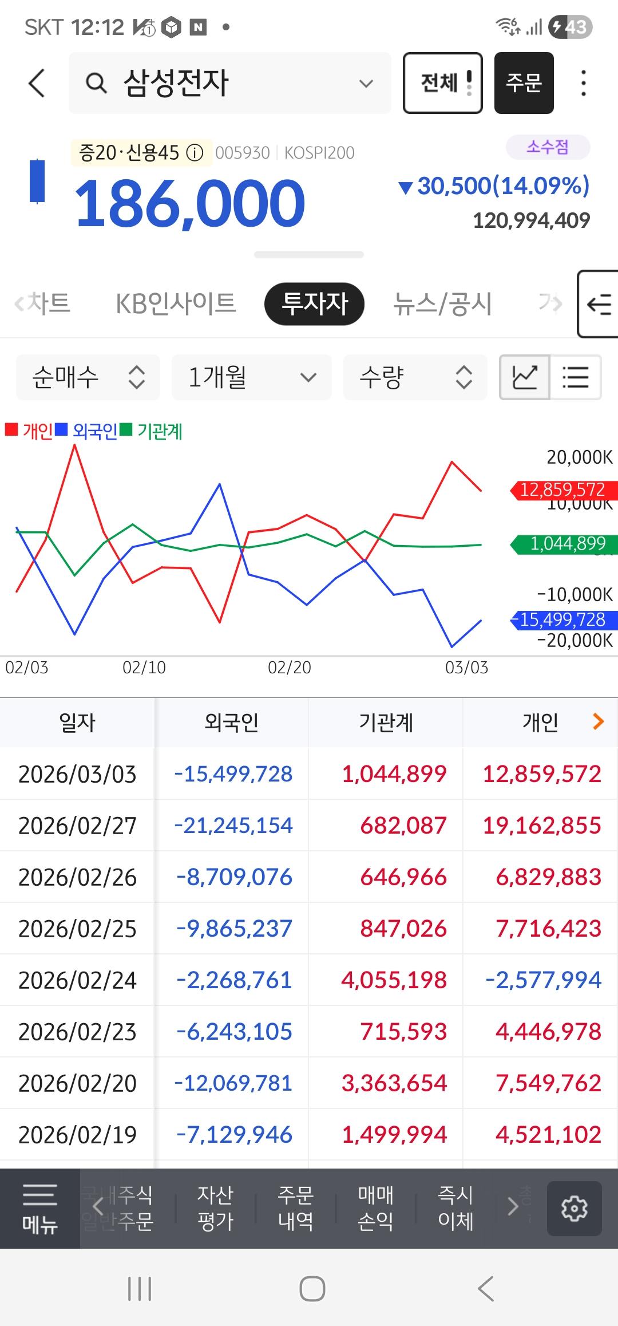Tap the Android home button
This screenshot has width=618, height=1326.
312,1289
